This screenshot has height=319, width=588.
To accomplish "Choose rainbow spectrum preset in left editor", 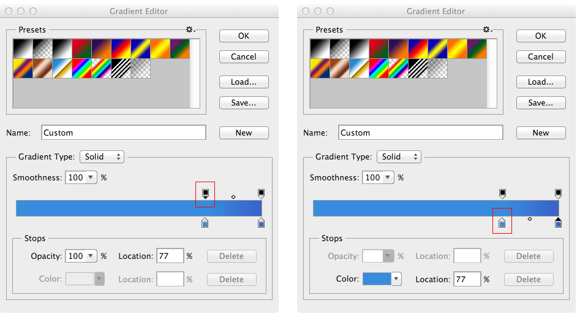I will tap(81, 68).
